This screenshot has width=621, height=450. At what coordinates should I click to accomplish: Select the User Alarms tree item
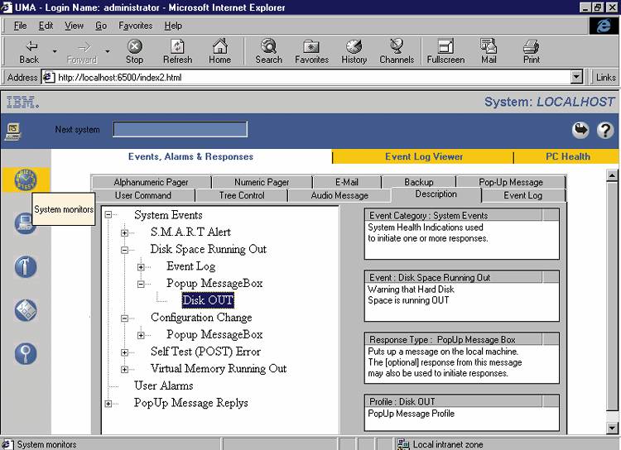(163, 385)
